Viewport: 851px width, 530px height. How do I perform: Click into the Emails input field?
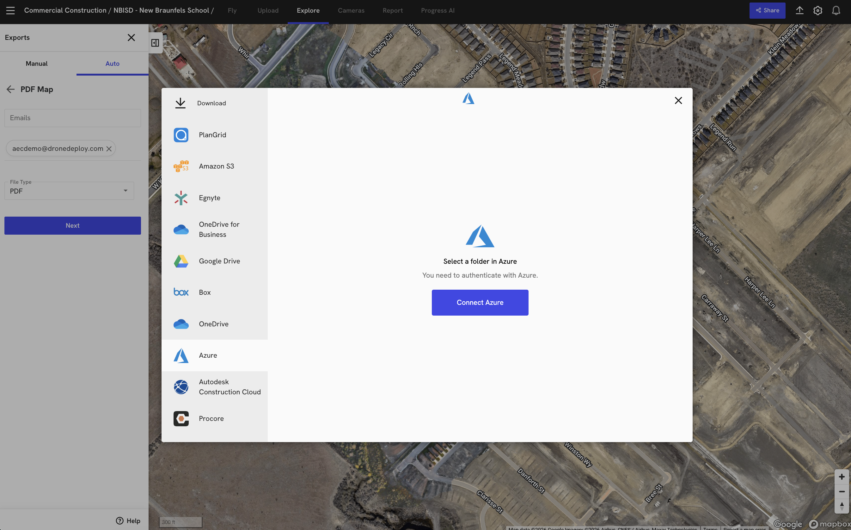tap(72, 118)
